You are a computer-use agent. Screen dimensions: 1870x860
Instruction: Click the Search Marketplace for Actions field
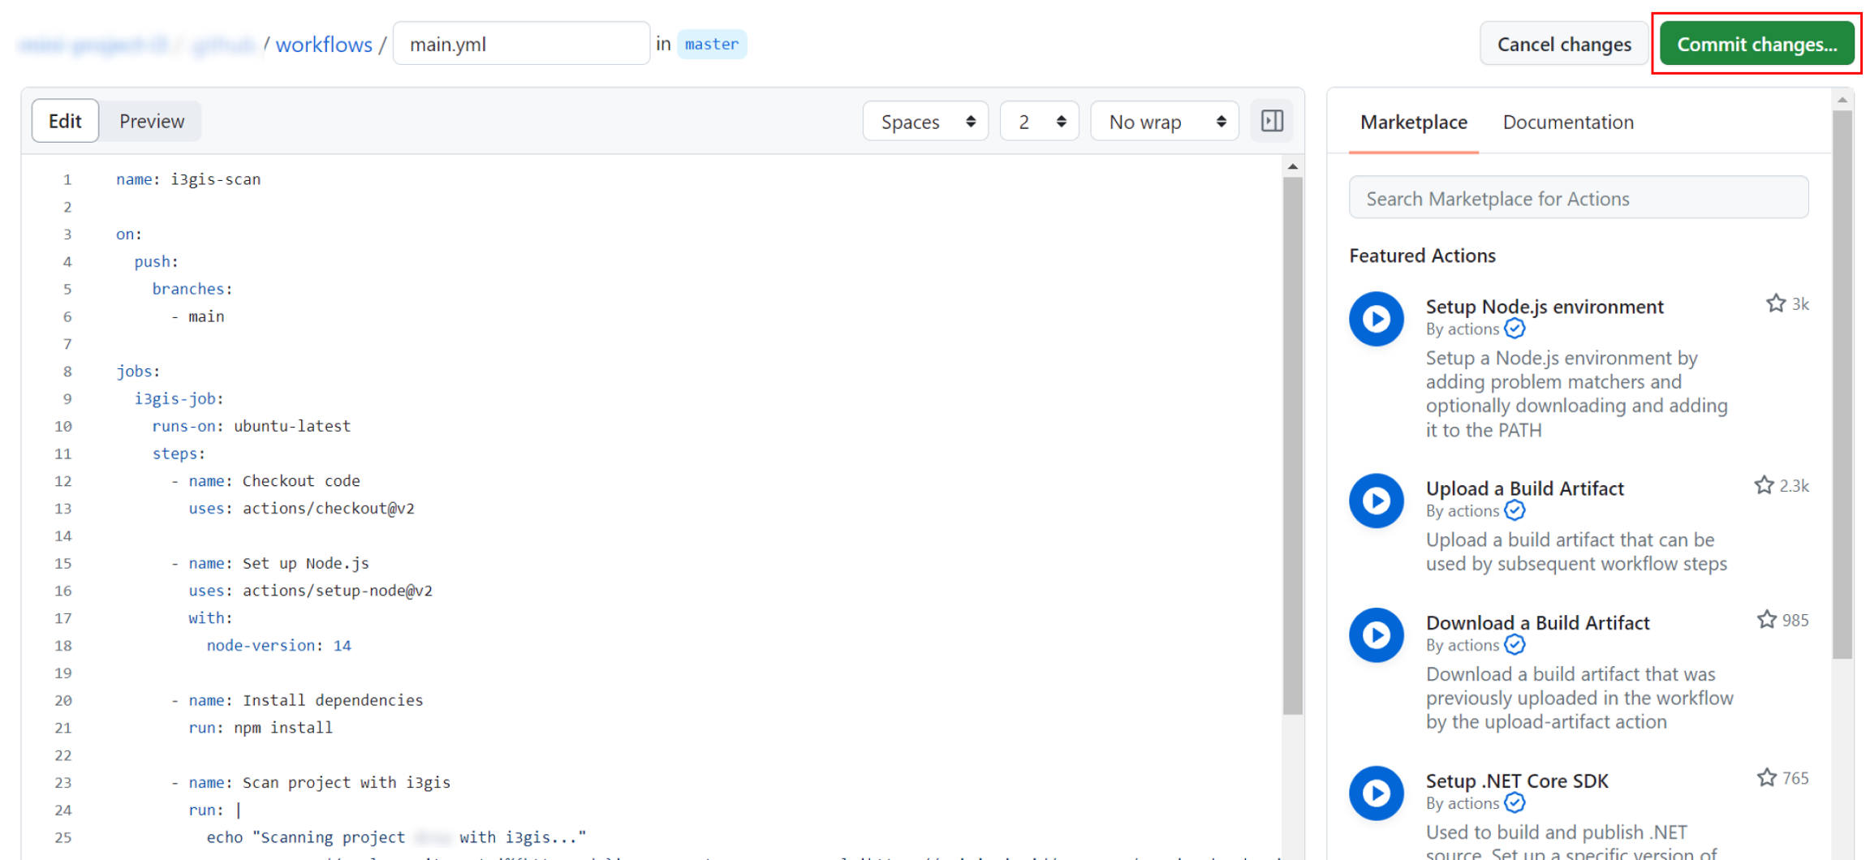pyautogui.click(x=1578, y=199)
